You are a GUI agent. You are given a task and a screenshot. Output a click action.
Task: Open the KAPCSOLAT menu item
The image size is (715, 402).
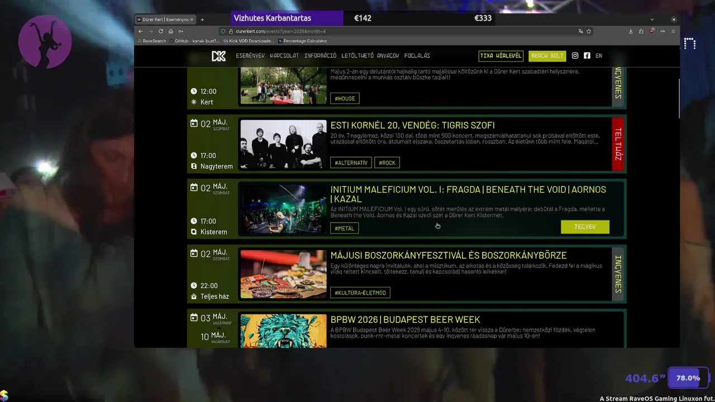[x=284, y=56]
